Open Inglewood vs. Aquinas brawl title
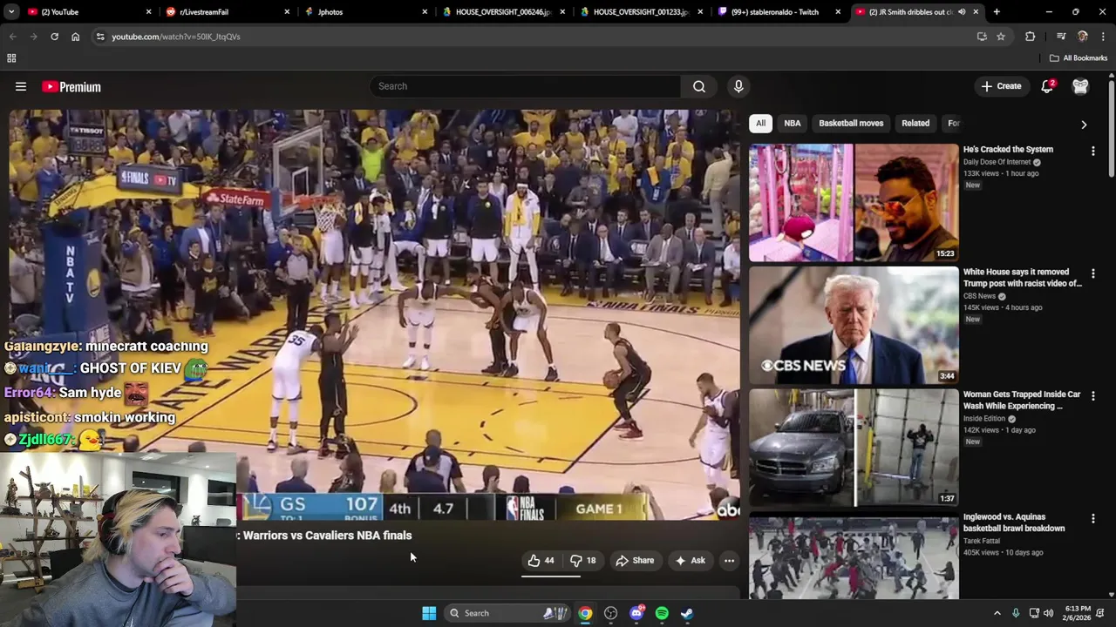The image size is (1116, 627). (x=1014, y=522)
